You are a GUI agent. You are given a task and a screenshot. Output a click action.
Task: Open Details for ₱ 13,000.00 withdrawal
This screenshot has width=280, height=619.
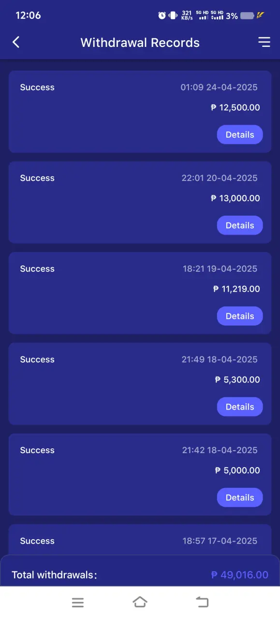pyautogui.click(x=240, y=225)
